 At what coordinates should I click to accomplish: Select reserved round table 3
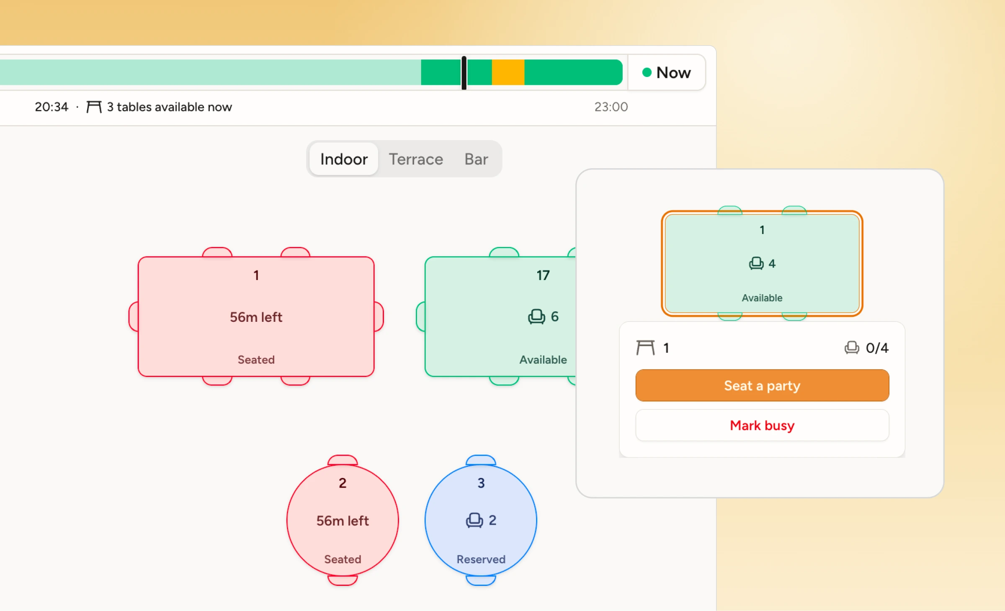tap(481, 520)
